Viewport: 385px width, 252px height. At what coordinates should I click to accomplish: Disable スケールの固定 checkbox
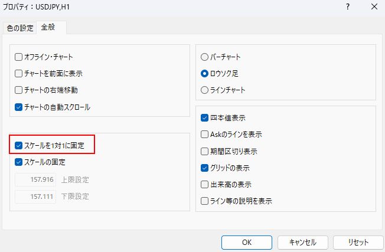[19, 162]
